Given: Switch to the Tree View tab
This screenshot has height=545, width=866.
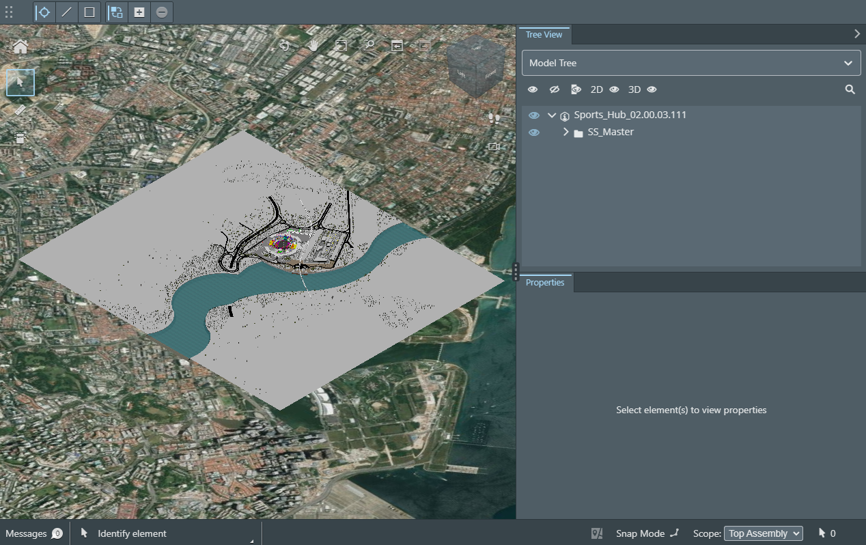Looking at the screenshot, I should pyautogui.click(x=544, y=35).
